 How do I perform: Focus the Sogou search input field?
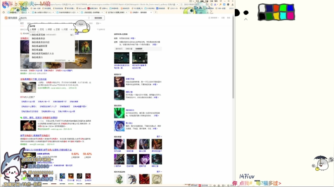(x=55, y=18)
